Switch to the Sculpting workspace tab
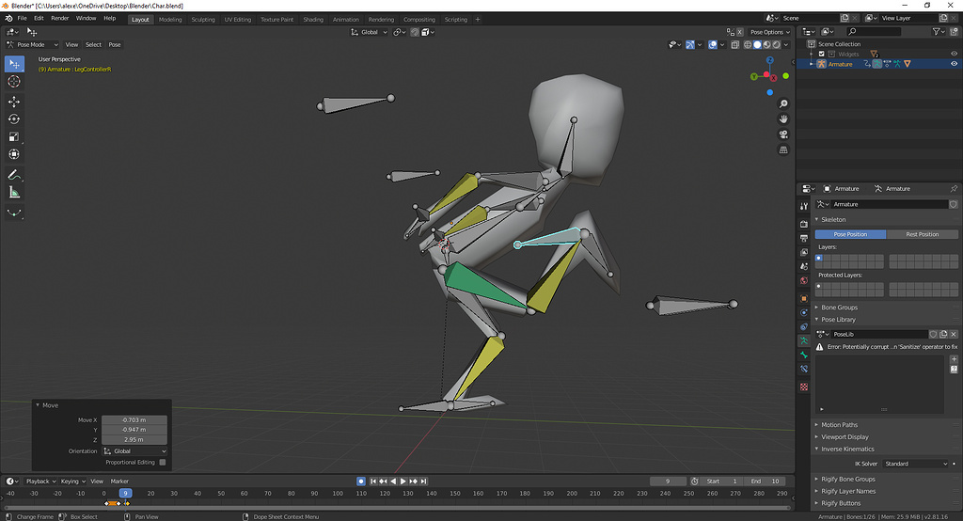The height and width of the screenshot is (521, 963). tap(203, 20)
